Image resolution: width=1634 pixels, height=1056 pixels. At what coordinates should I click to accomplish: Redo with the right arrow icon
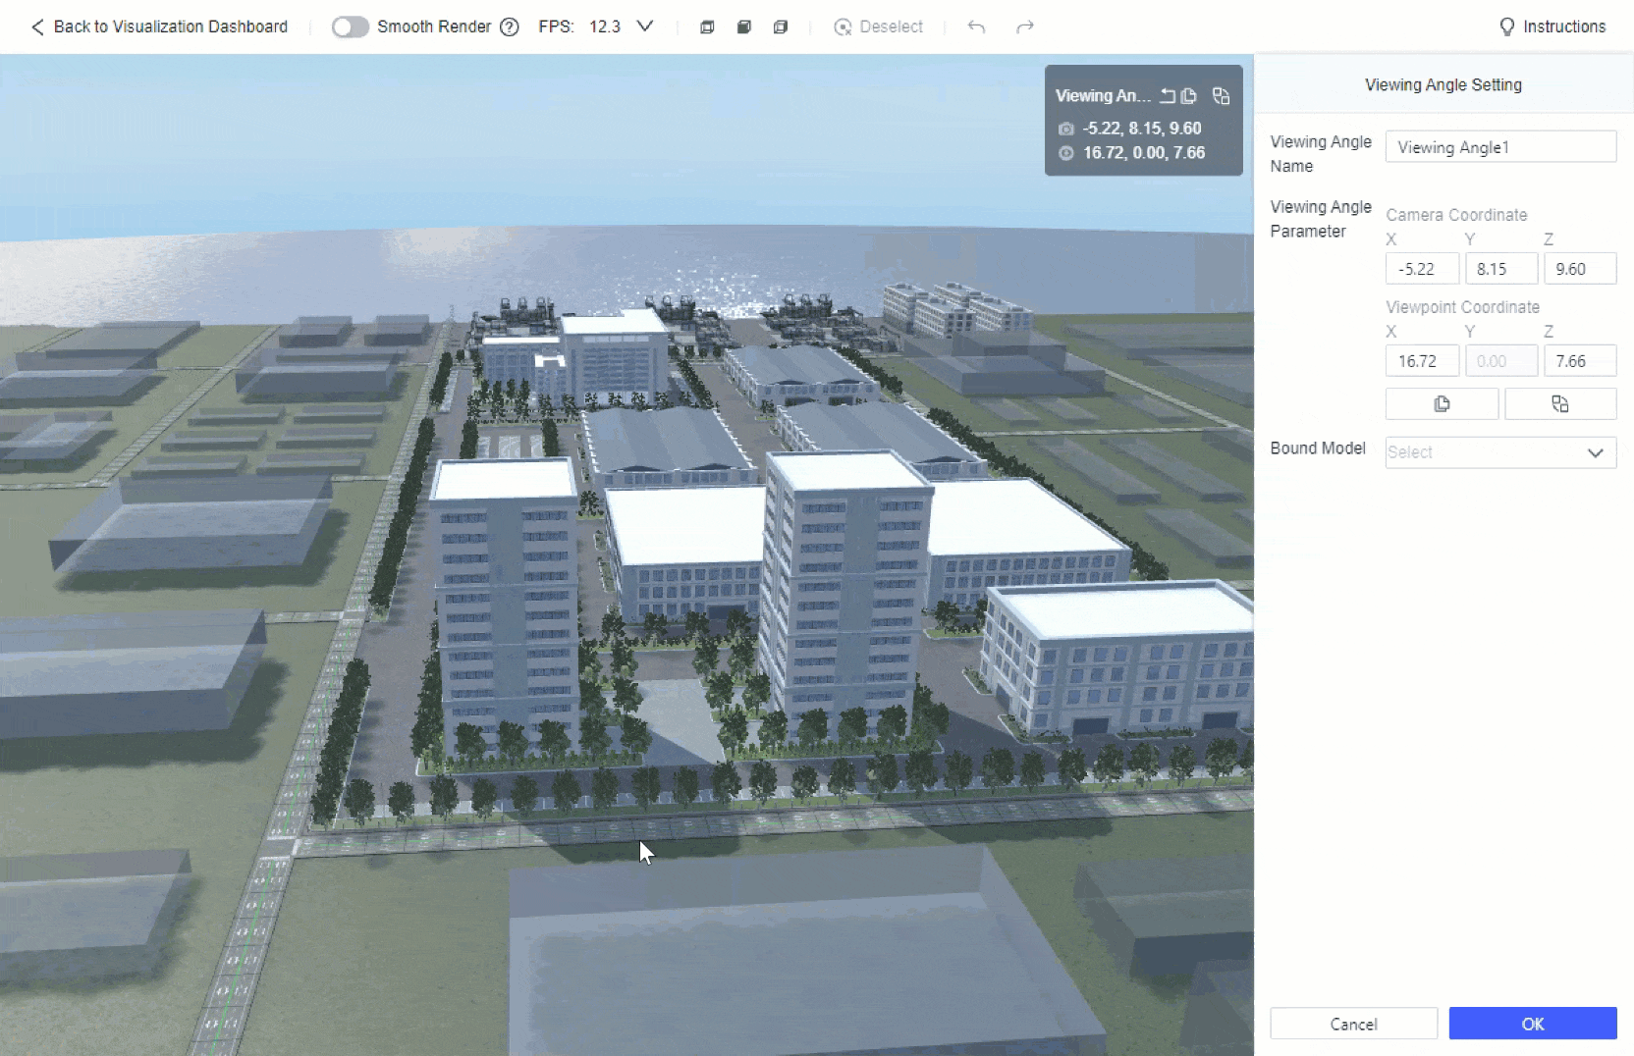coord(1025,27)
